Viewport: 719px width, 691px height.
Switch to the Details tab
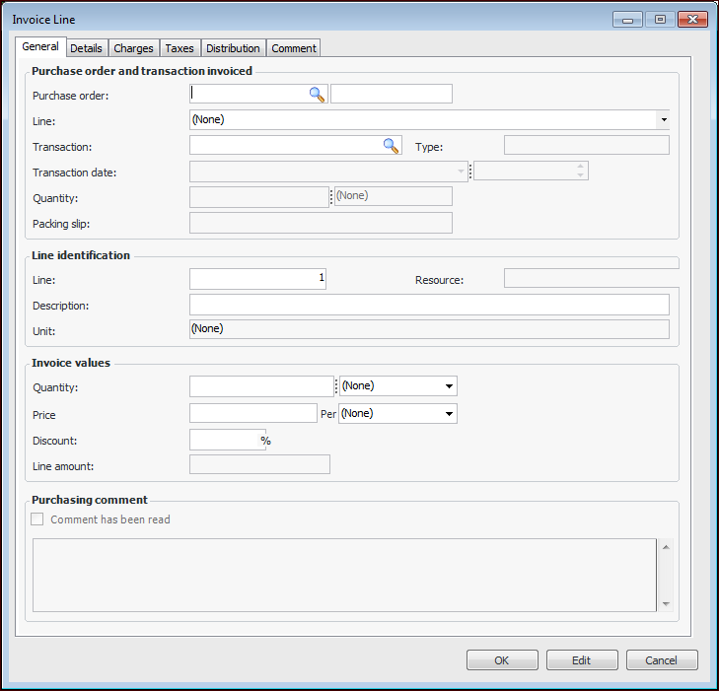coord(86,48)
